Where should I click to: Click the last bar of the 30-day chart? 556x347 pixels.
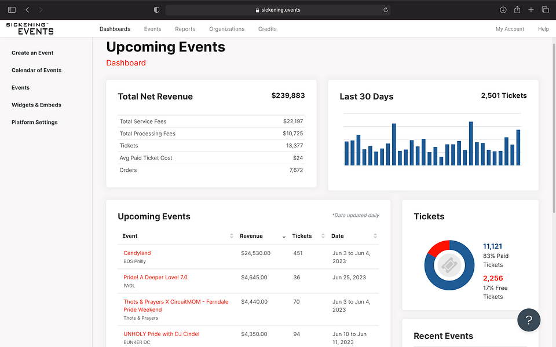point(518,147)
